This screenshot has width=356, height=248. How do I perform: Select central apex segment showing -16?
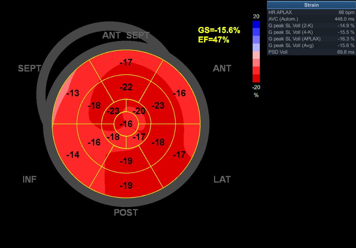(126, 124)
